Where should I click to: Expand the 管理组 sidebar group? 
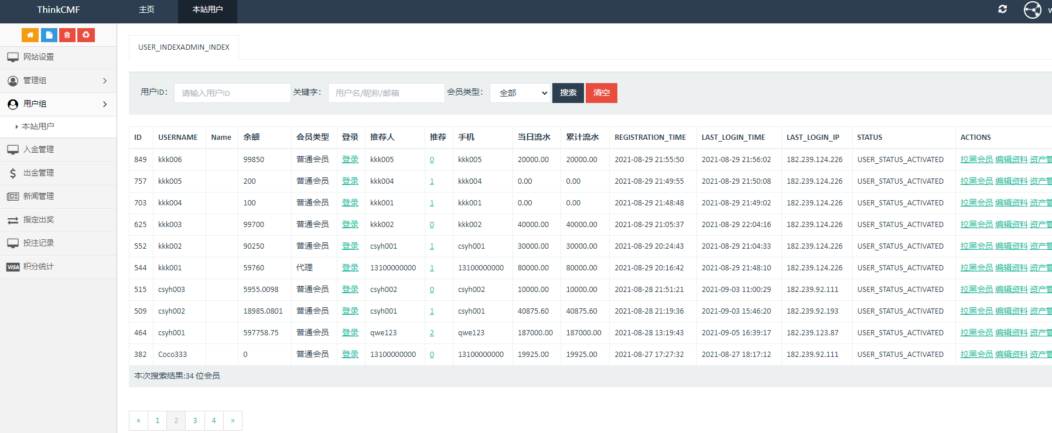pos(58,81)
